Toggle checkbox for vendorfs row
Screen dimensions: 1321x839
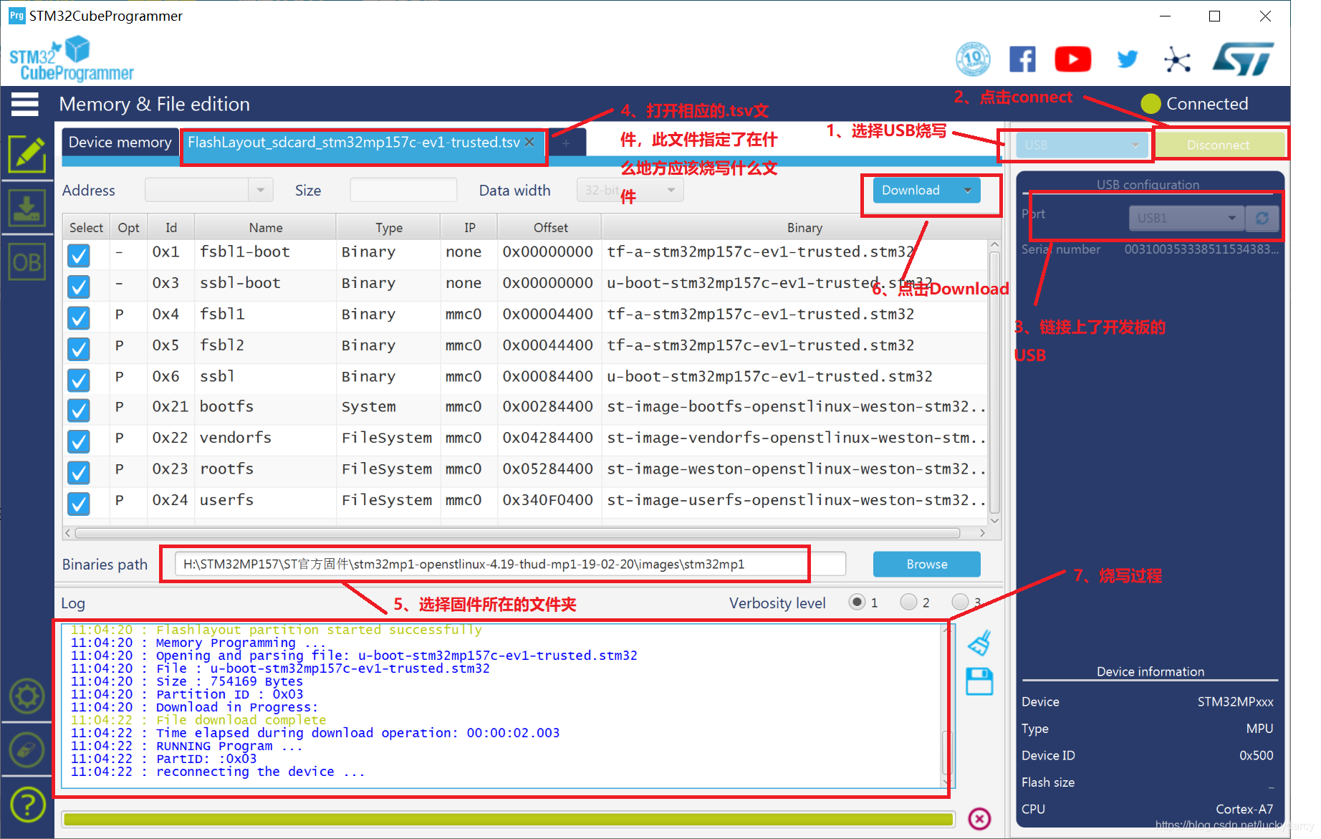(79, 441)
